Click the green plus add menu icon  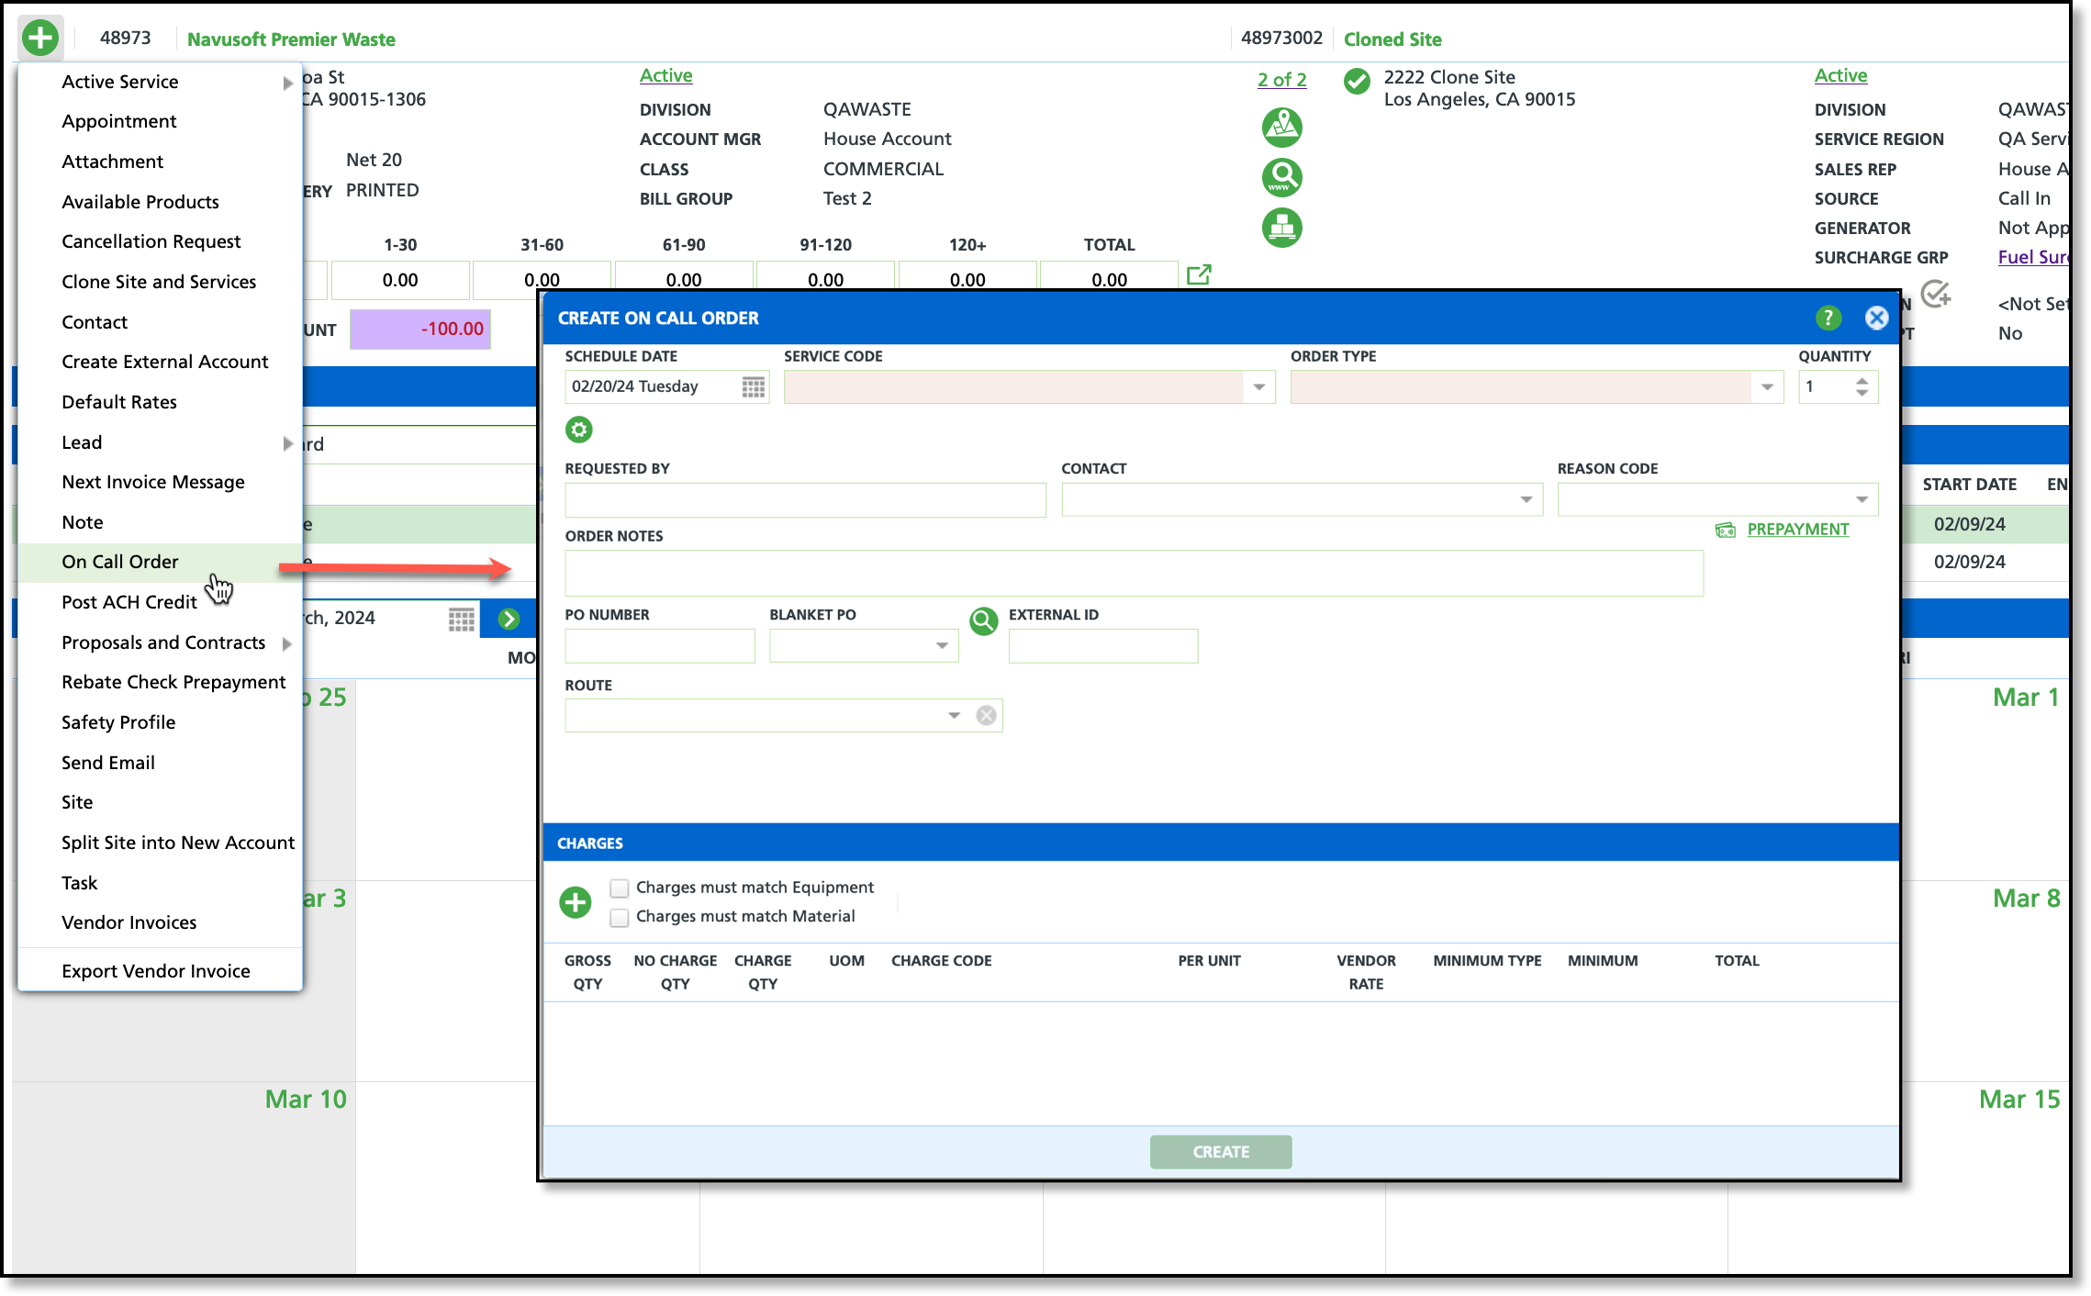tap(40, 39)
